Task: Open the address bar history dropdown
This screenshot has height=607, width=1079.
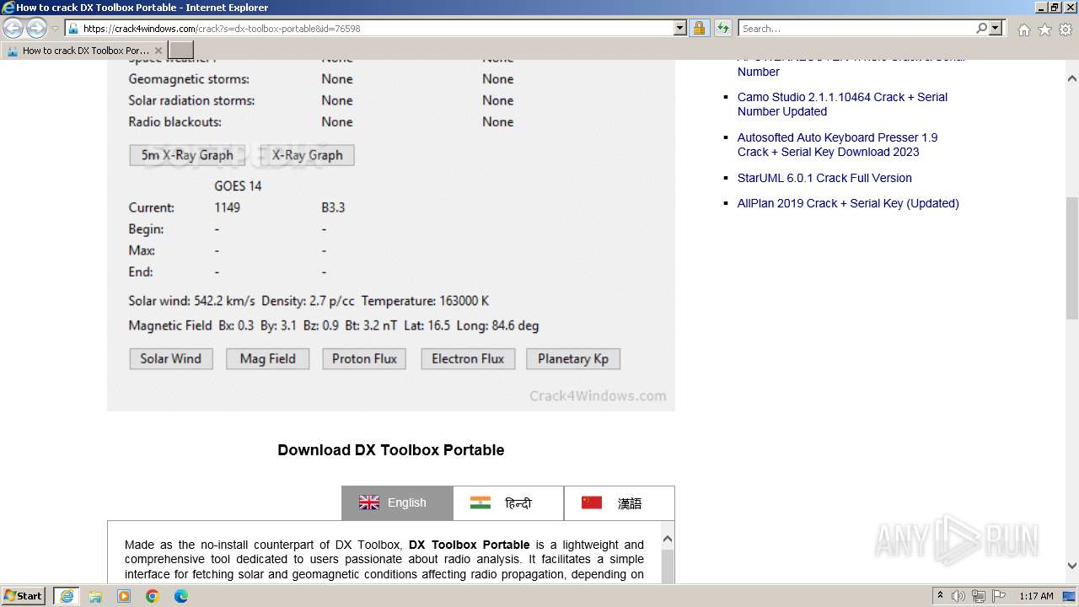Action: (680, 28)
